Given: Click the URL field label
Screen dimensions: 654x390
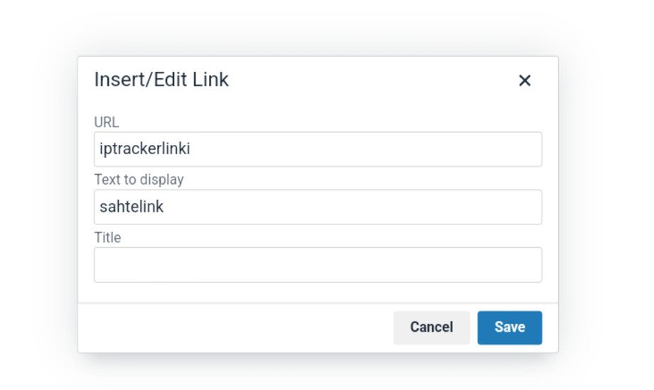Looking at the screenshot, I should pos(107,123).
